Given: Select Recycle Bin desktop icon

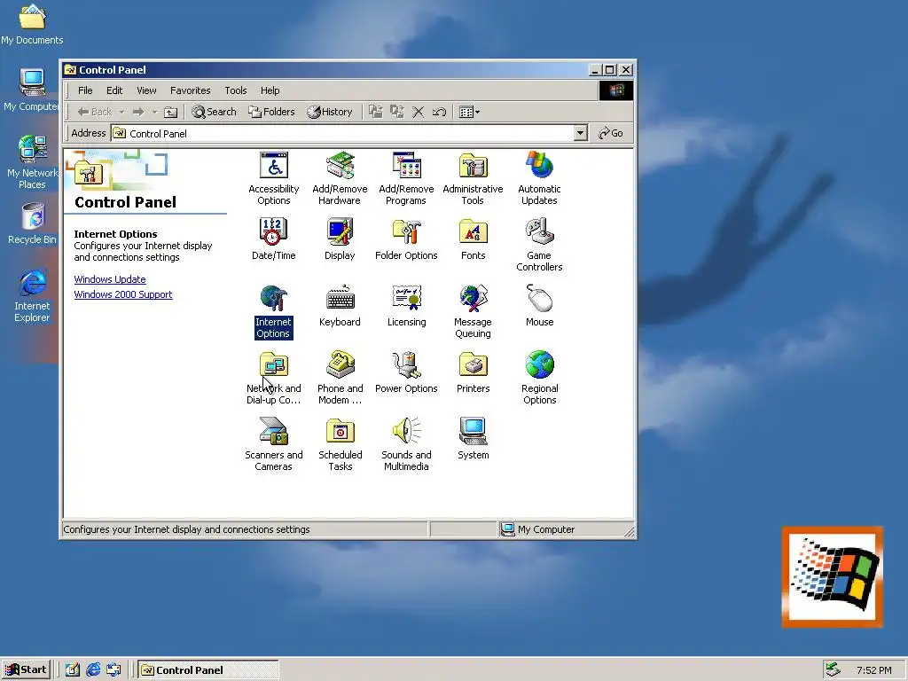Looking at the screenshot, I should [33, 224].
